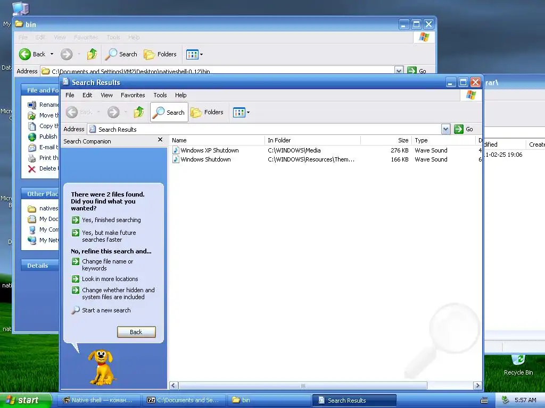The image size is (545, 408).
Task: Click the Up folder icon in Search Results toolbar
Action: pyautogui.click(x=139, y=112)
